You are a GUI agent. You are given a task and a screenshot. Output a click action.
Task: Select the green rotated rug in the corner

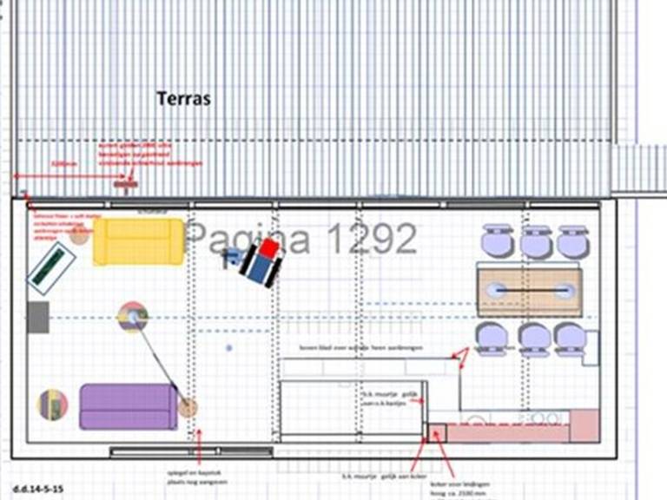point(52,267)
